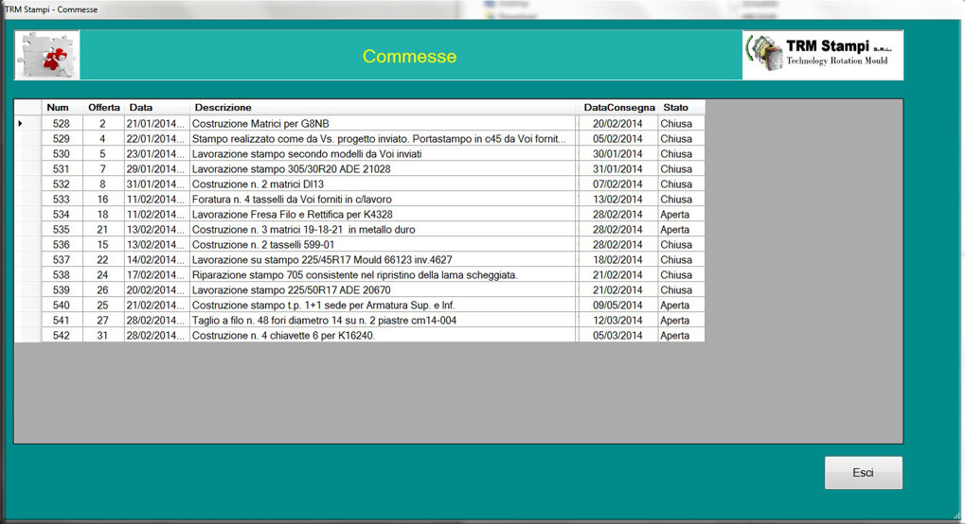Select Offerta value 31 in row 542
This screenshot has width=965, height=524.
pos(103,335)
